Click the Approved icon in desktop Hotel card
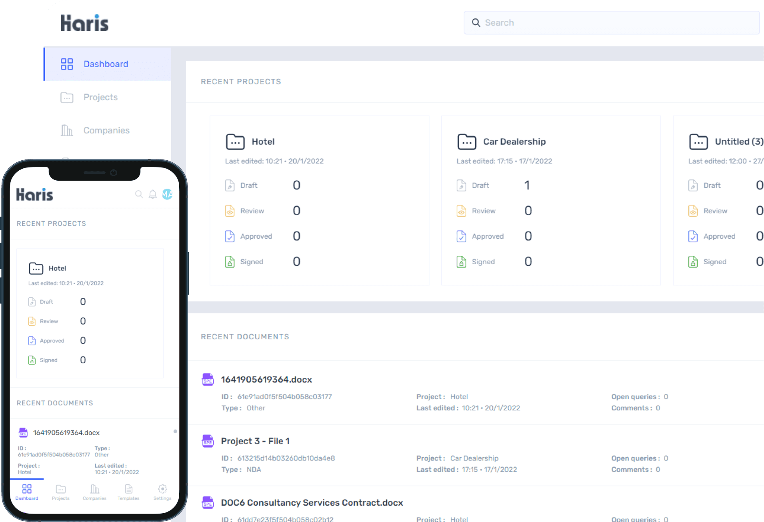The width and height of the screenshot is (764, 522). pyautogui.click(x=230, y=236)
